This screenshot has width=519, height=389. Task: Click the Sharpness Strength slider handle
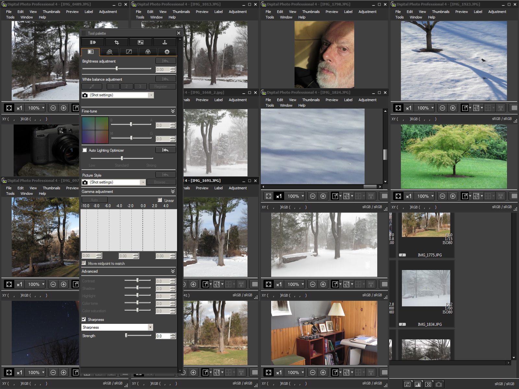126,336
